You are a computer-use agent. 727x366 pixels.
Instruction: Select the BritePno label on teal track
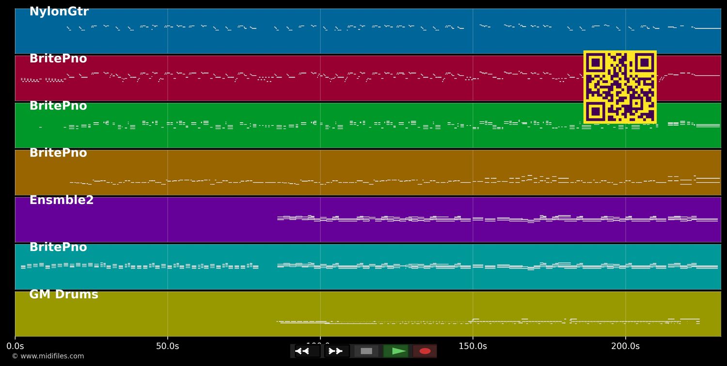(58, 248)
